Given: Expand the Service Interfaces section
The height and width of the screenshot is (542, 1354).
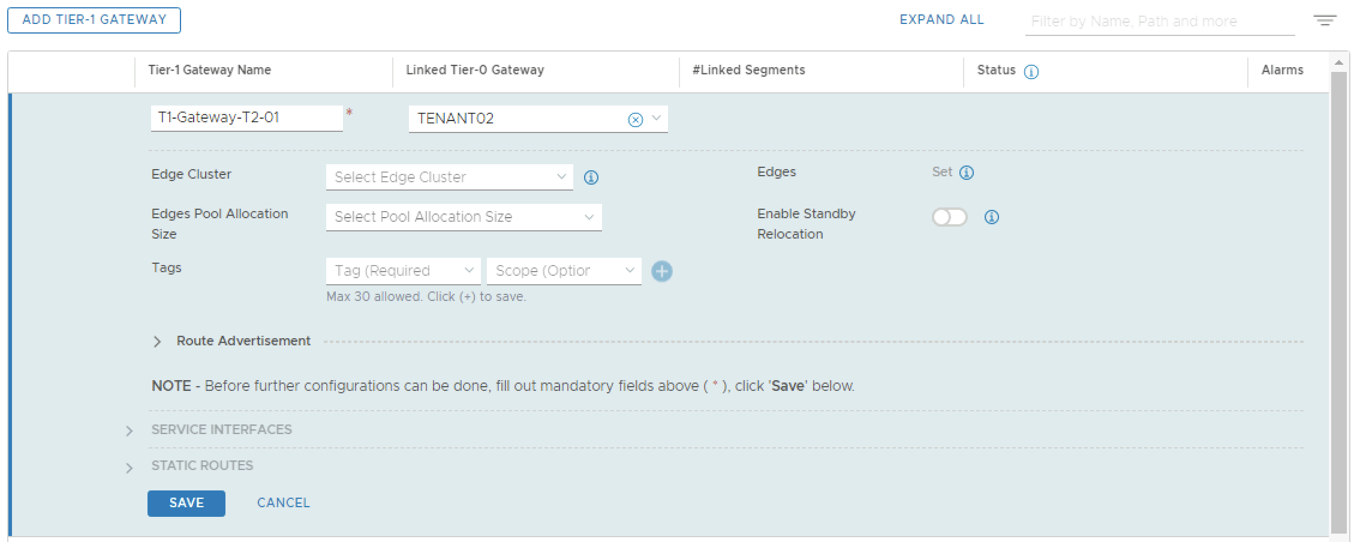Looking at the screenshot, I should tap(130, 430).
